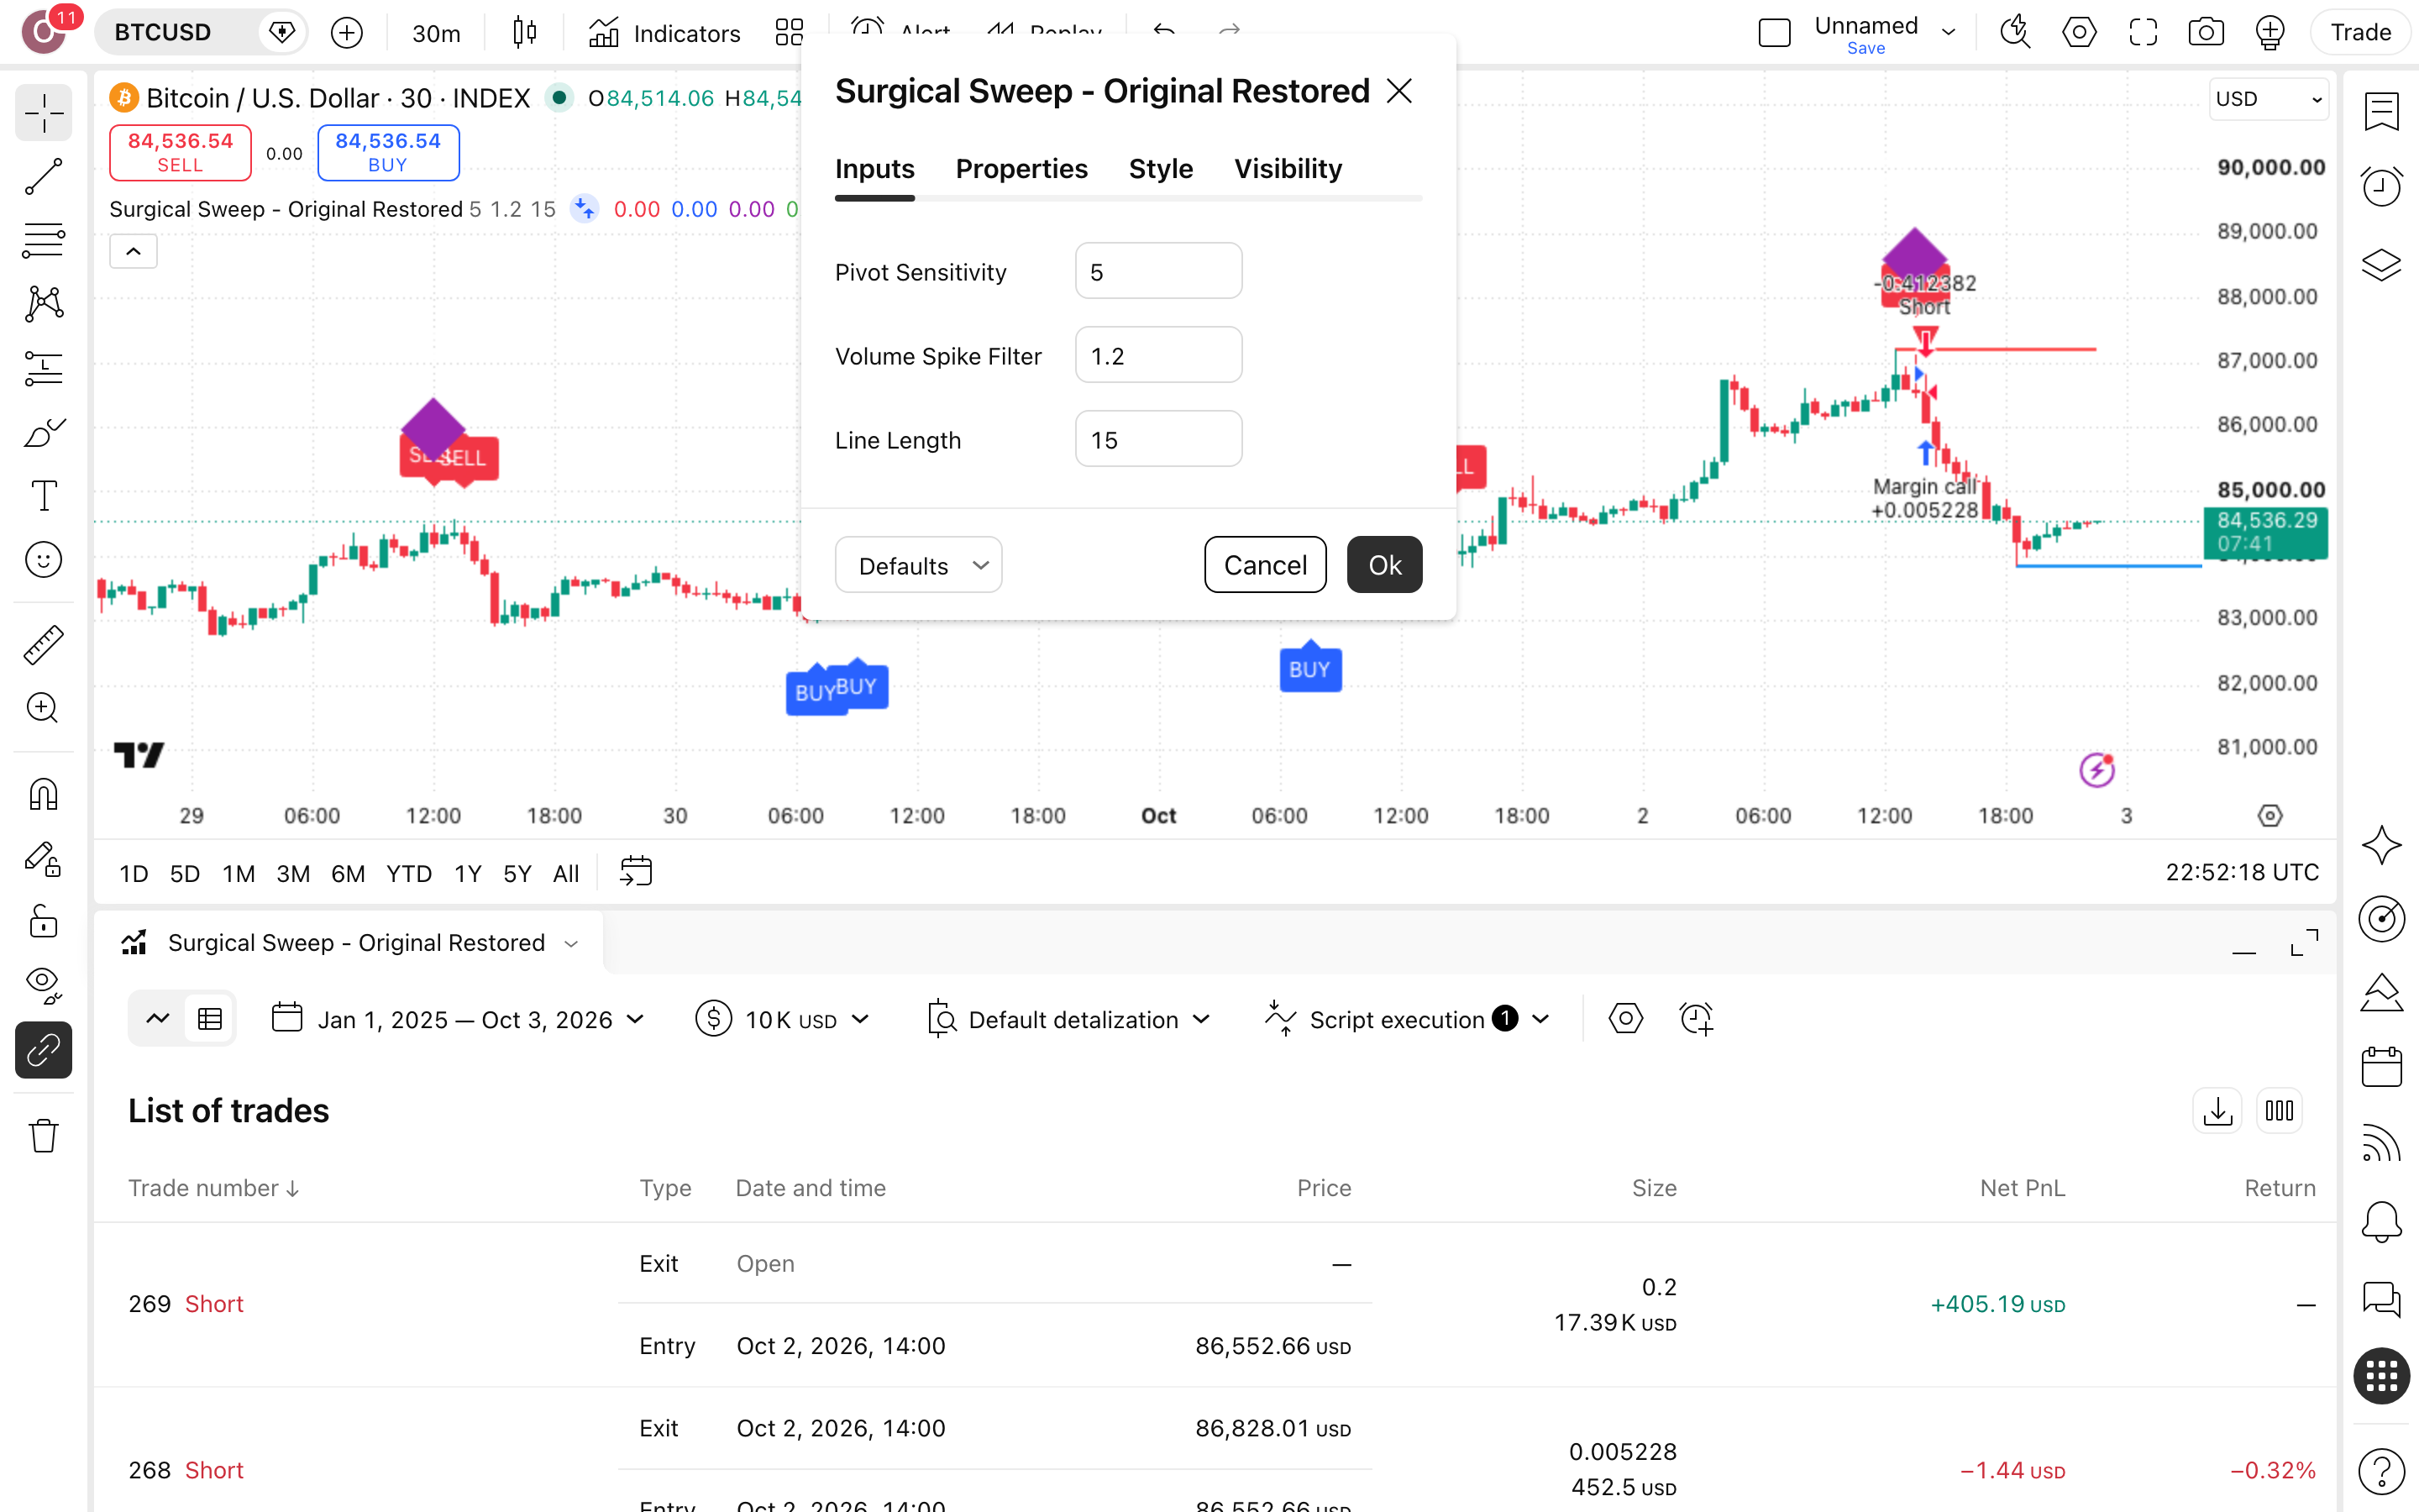This screenshot has height=1512, width=2419.
Task: Switch to the Properties tab
Action: (1021, 169)
